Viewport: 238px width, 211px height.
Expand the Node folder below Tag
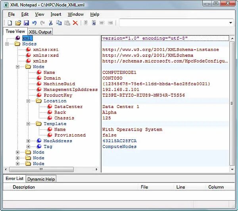(17, 152)
